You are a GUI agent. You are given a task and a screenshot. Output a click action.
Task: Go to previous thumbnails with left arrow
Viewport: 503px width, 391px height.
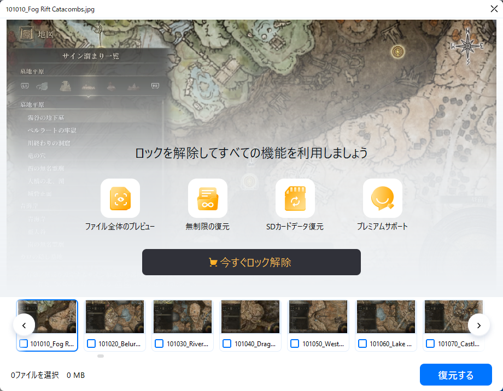pos(24,325)
